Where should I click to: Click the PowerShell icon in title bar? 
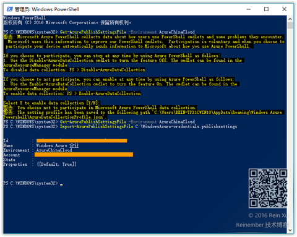pyautogui.click(x=9, y=9)
